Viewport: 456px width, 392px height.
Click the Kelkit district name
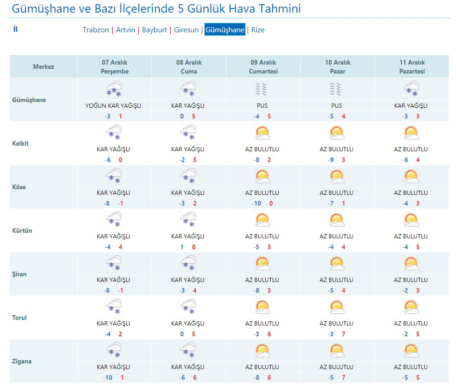[20, 143]
